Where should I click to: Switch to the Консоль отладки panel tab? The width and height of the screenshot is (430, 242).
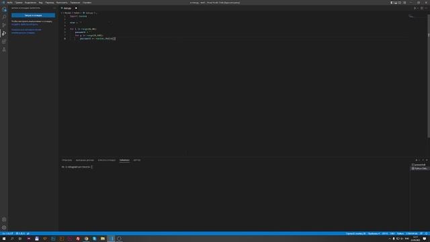point(107,160)
